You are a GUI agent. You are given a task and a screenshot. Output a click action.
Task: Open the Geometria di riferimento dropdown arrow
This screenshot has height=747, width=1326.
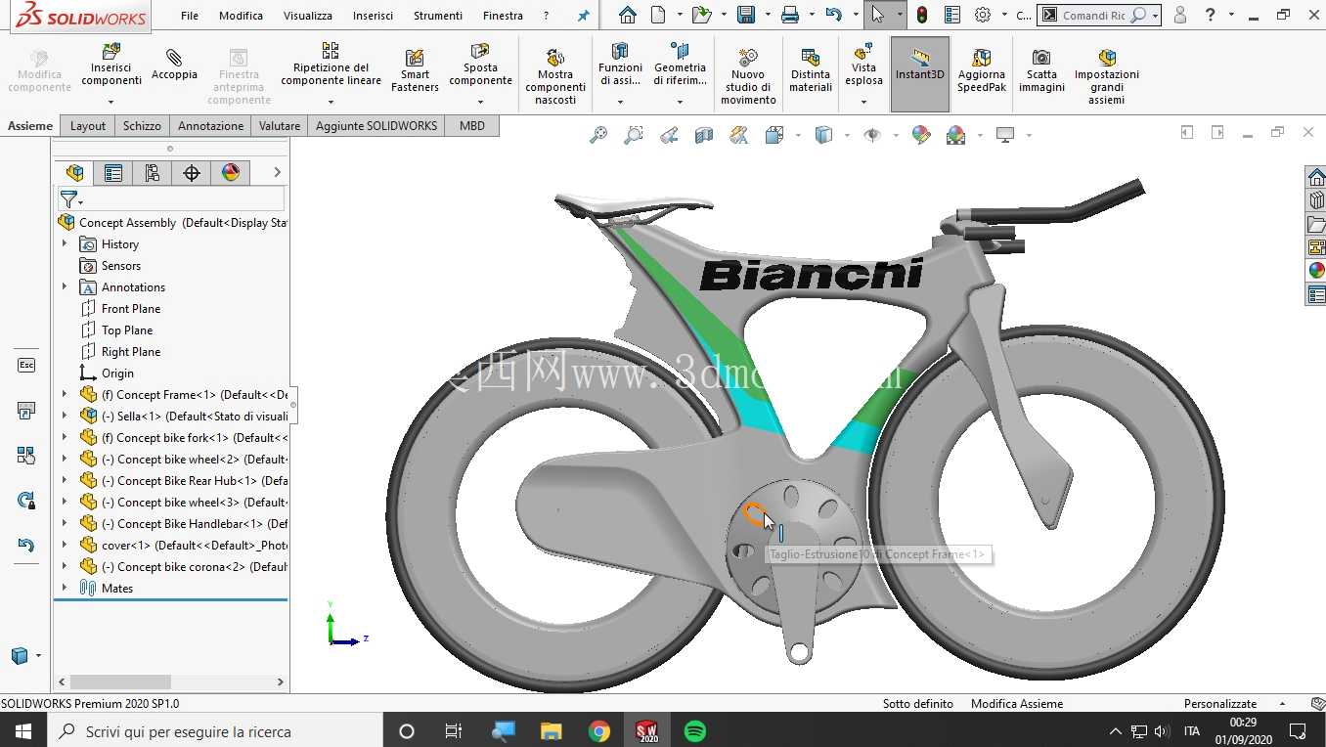(x=680, y=101)
